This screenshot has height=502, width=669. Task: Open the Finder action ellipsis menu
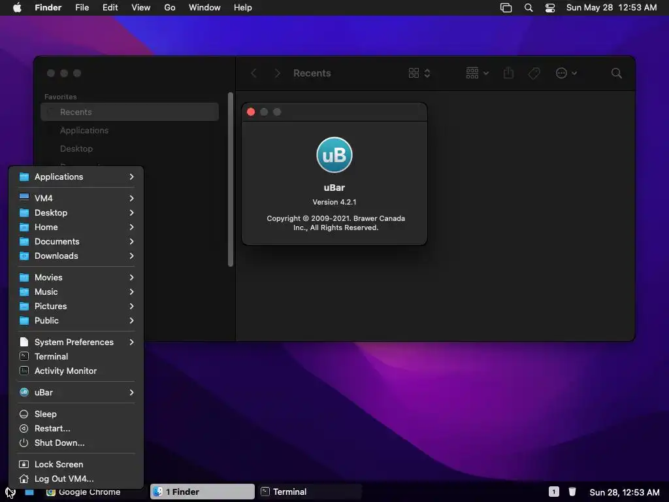point(566,73)
